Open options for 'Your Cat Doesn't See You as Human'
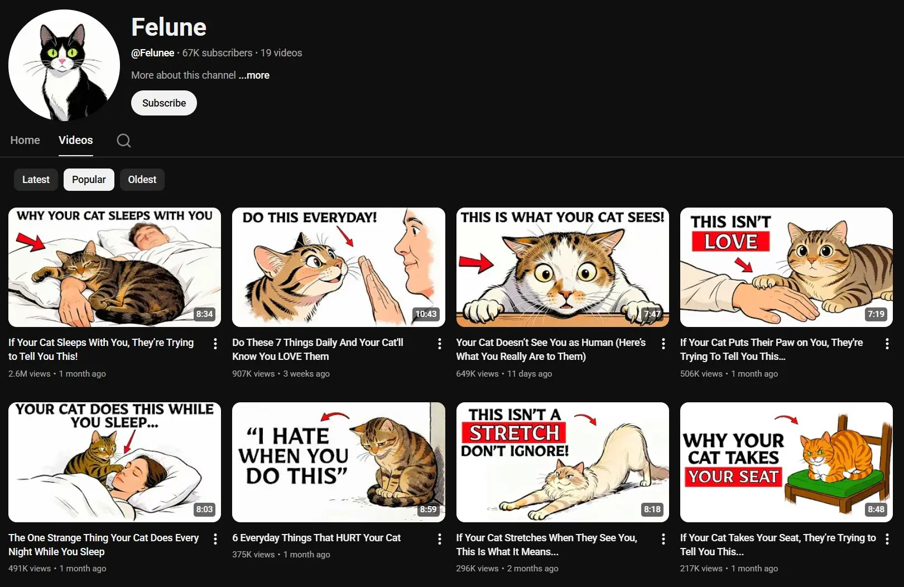Image resolution: width=904 pixels, height=587 pixels. click(x=663, y=344)
